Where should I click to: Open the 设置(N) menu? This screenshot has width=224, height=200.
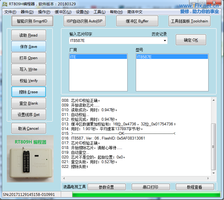(x=83, y=12)
